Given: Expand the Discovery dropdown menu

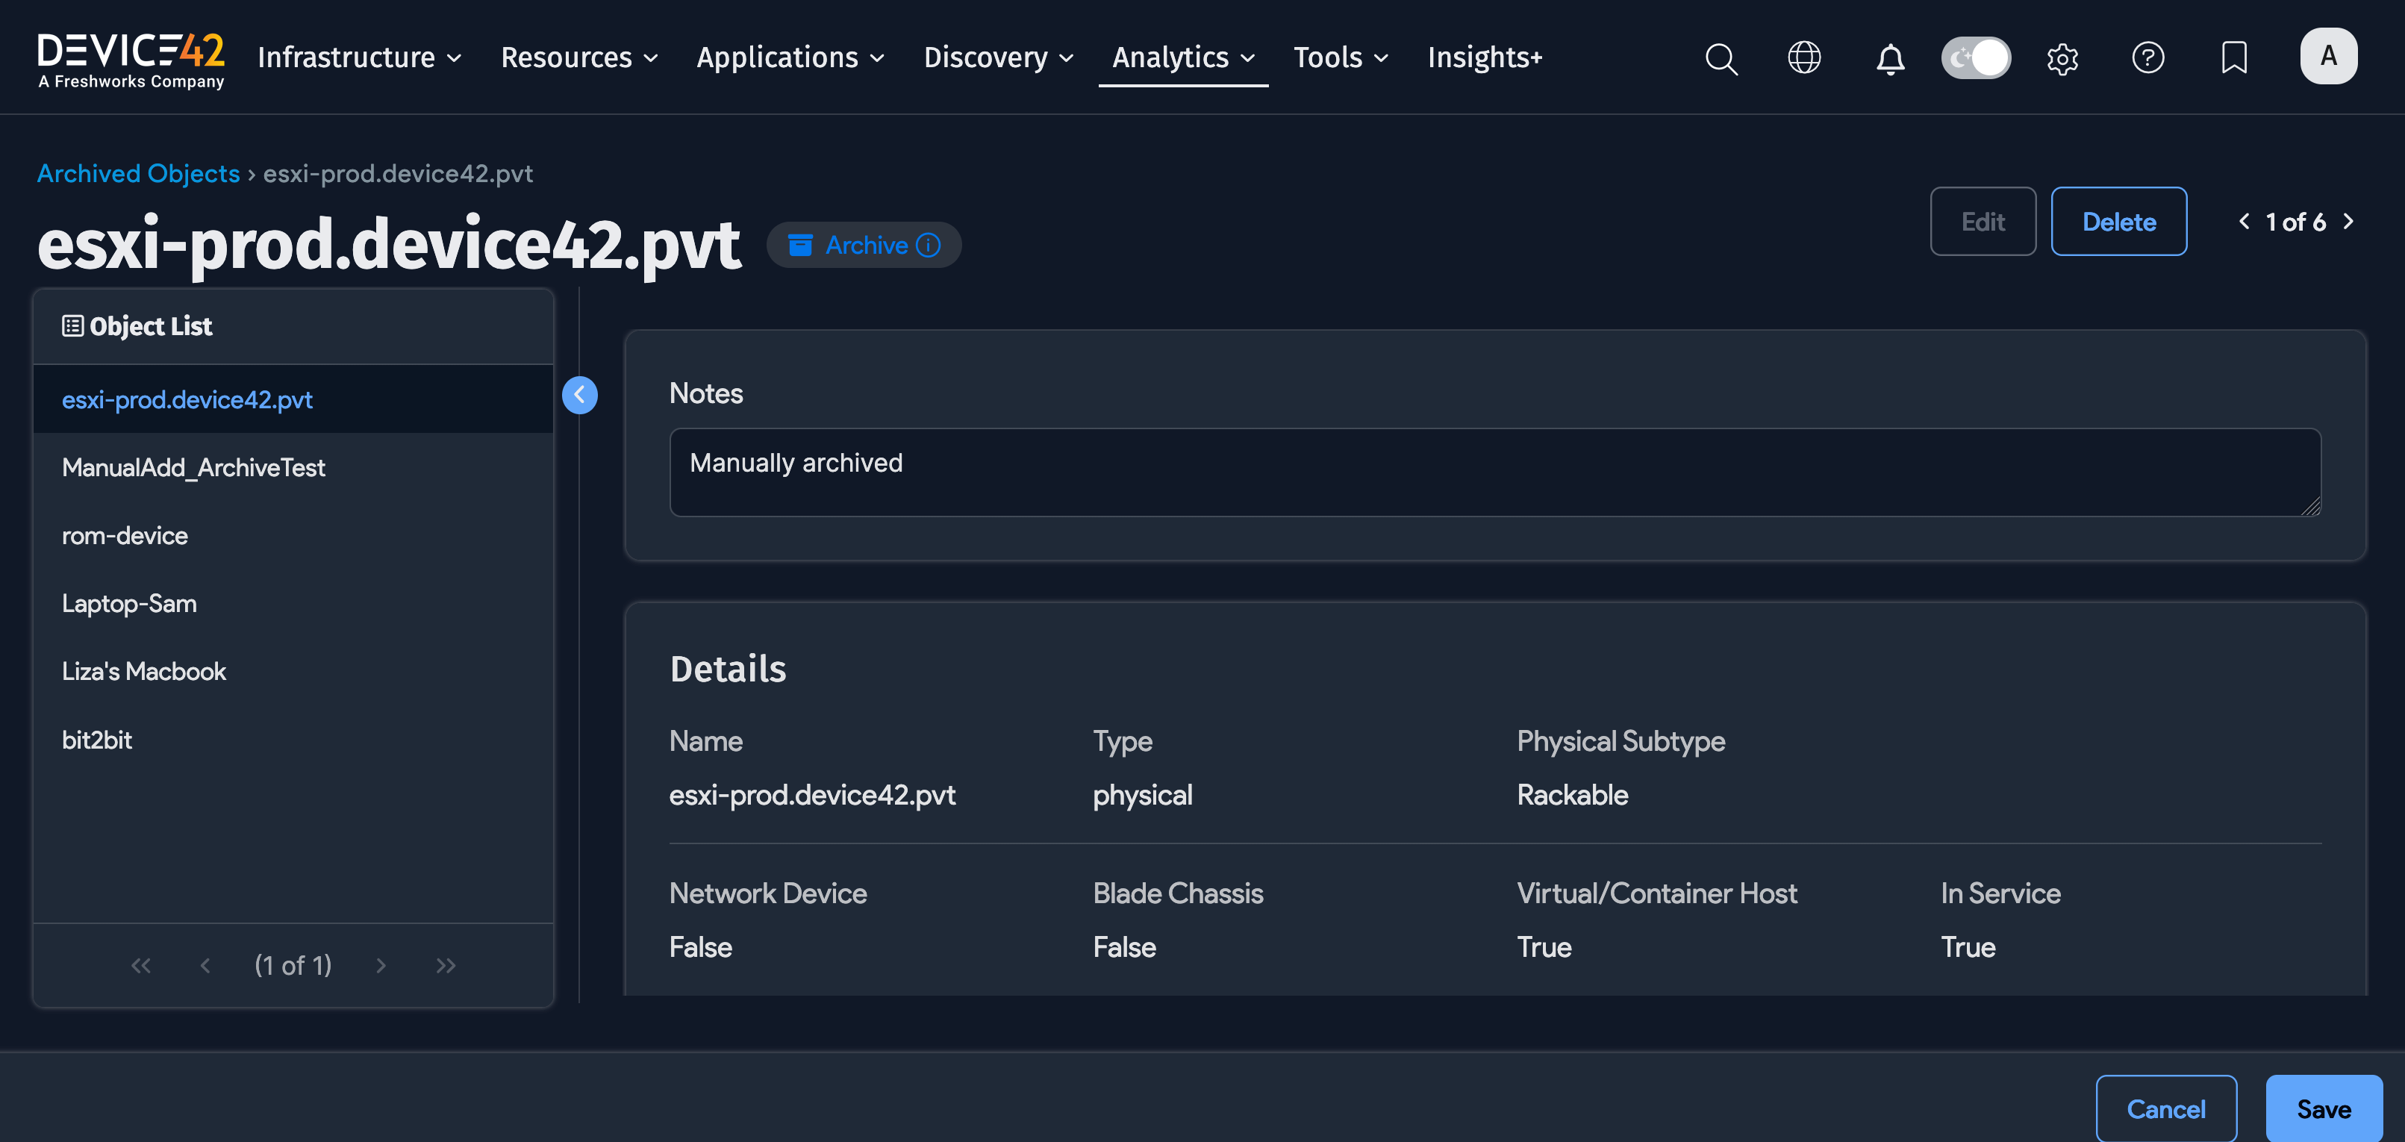Looking at the screenshot, I should point(998,58).
